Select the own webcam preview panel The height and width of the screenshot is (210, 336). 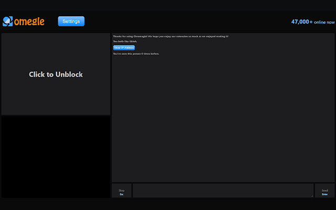[x=56, y=157]
